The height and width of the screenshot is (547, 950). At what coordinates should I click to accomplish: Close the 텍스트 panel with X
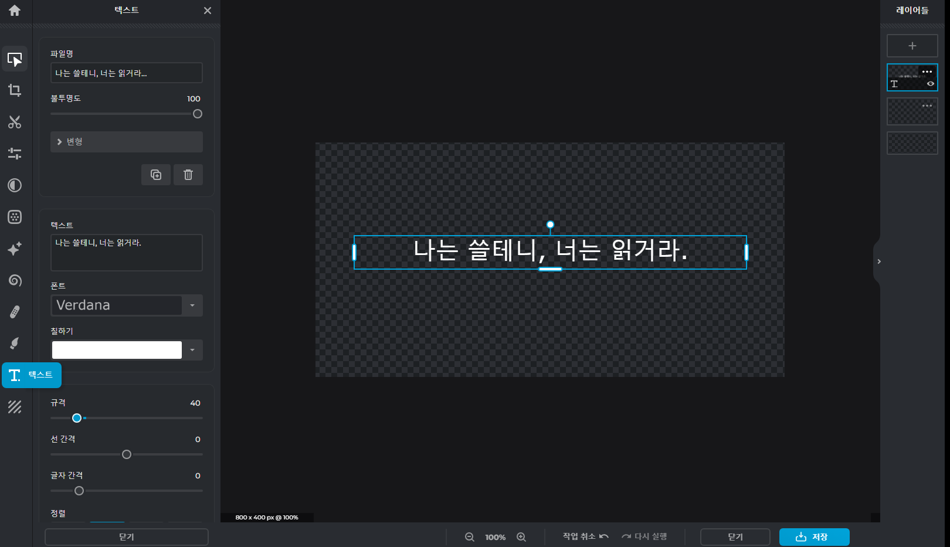(208, 11)
